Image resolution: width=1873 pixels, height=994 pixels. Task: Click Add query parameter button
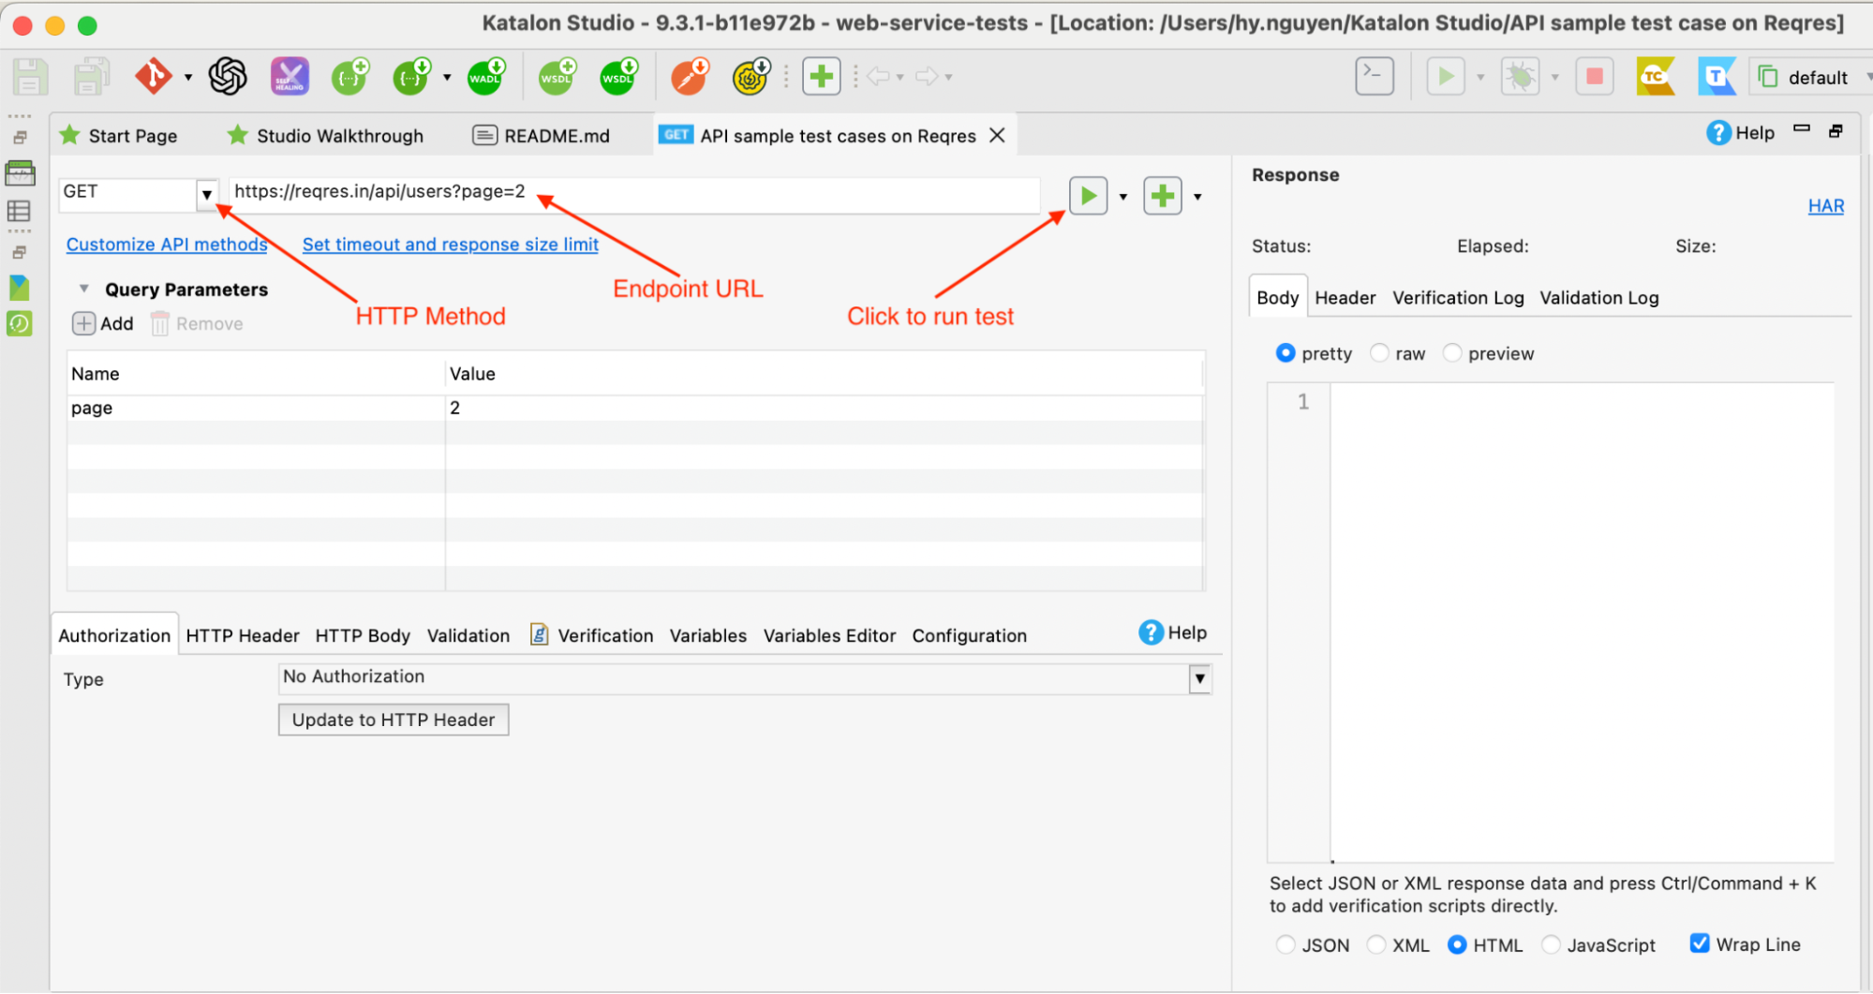click(103, 323)
